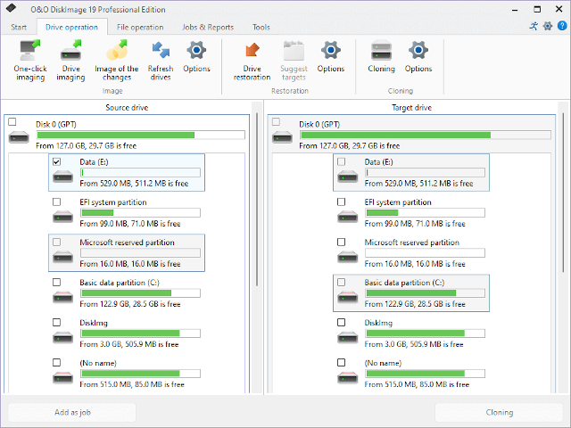
Task: Click source Disk 0 usage bar
Action: tap(141, 135)
